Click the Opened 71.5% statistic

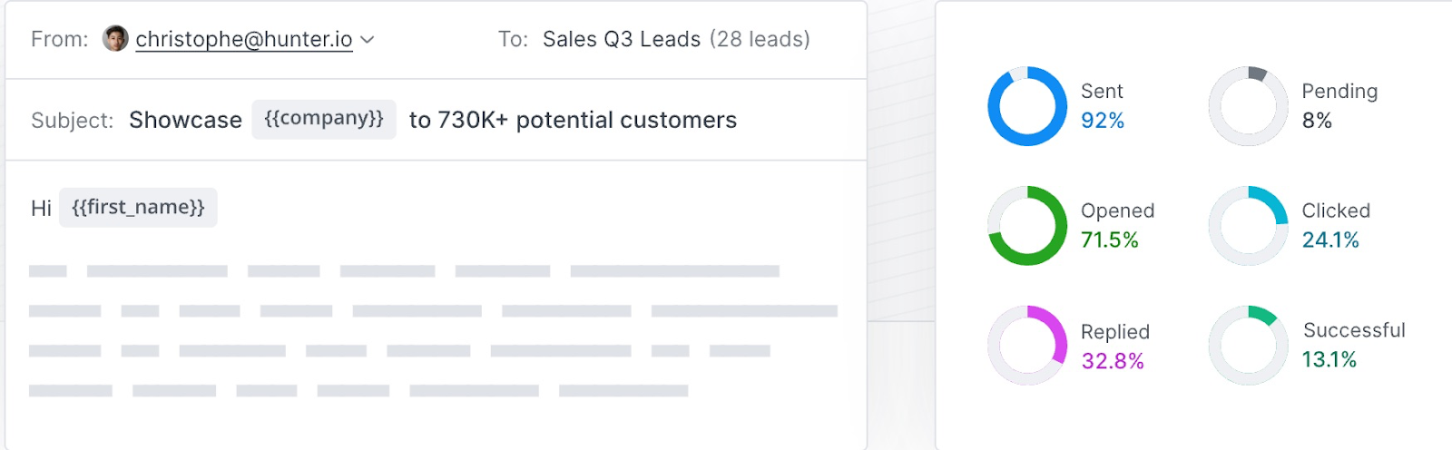1110,240
